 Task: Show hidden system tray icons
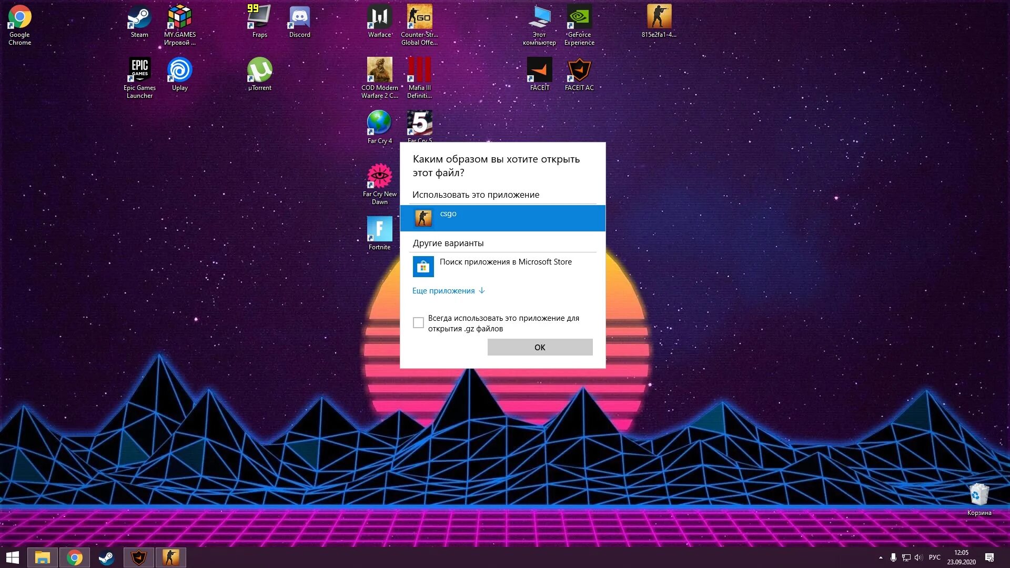click(881, 557)
